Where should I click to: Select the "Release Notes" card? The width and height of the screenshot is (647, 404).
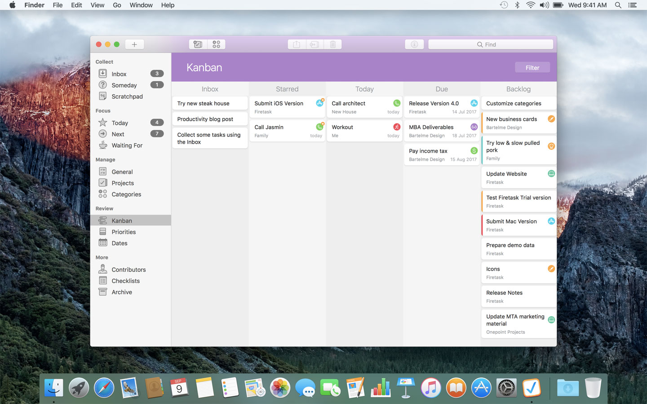pyautogui.click(x=518, y=296)
